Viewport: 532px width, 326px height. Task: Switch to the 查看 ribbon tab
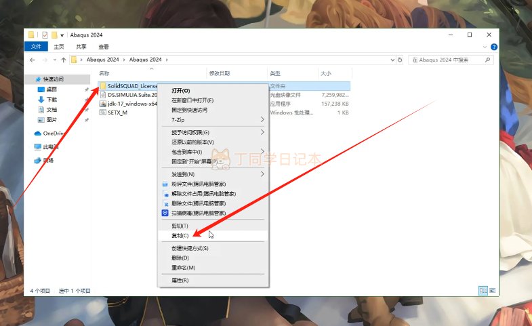104,47
